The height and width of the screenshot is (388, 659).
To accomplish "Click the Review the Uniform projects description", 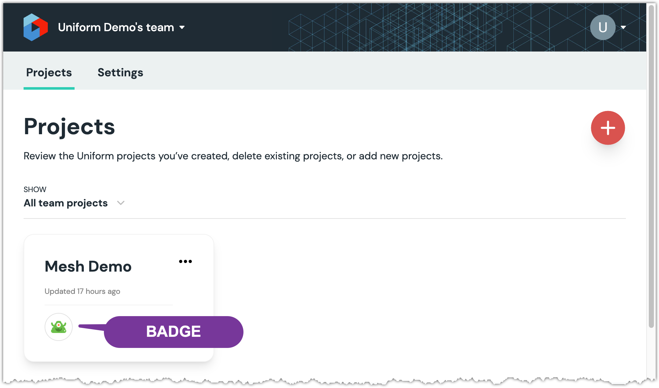I will point(233,156).
